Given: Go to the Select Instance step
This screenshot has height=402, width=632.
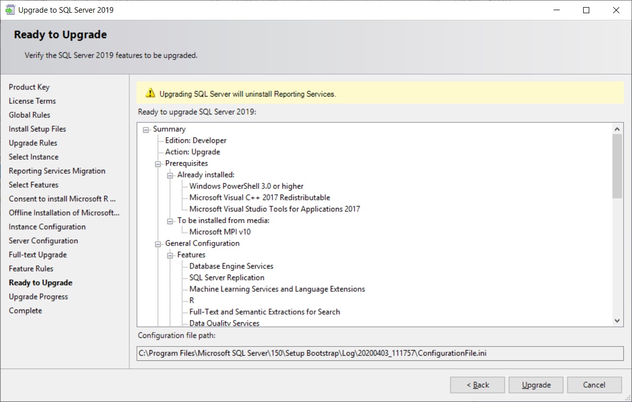Looking at the screenshot, I should pyautogui.click(x=34, y=157).
